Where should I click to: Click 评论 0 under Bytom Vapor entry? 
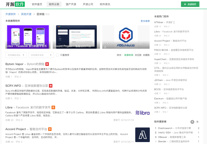click(18, 77)
